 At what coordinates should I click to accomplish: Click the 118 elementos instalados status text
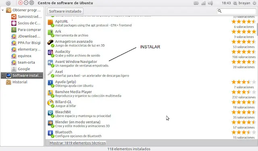point(129,149)
